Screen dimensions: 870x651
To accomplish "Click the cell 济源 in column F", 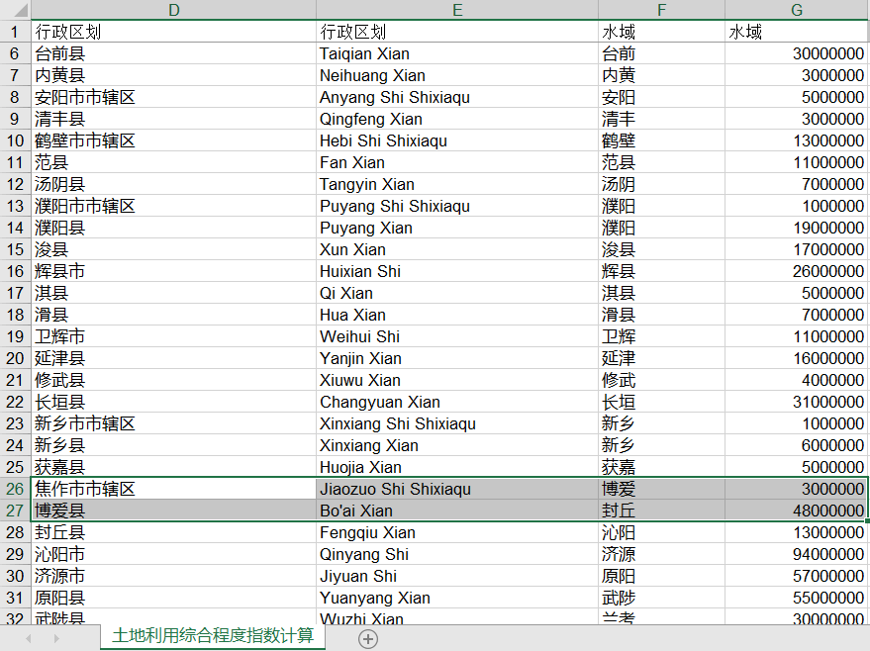I will [661, 554].
